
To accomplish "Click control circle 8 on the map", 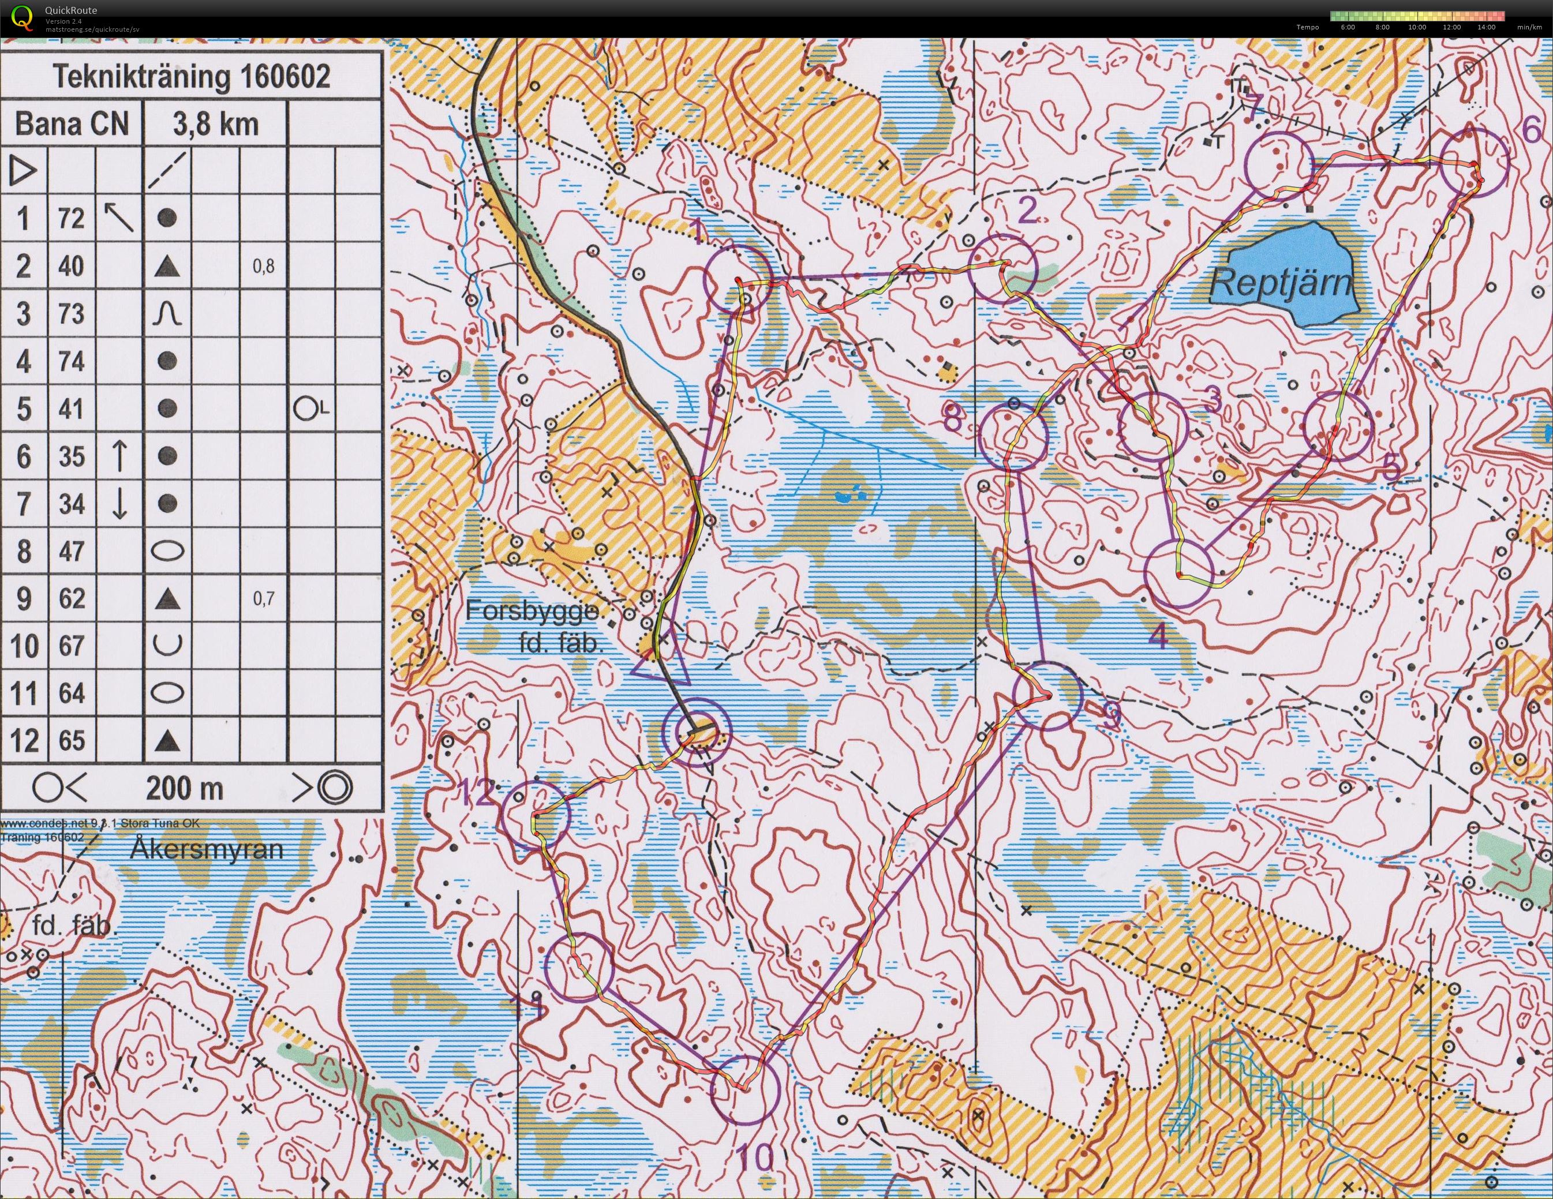I will 1014,436.
